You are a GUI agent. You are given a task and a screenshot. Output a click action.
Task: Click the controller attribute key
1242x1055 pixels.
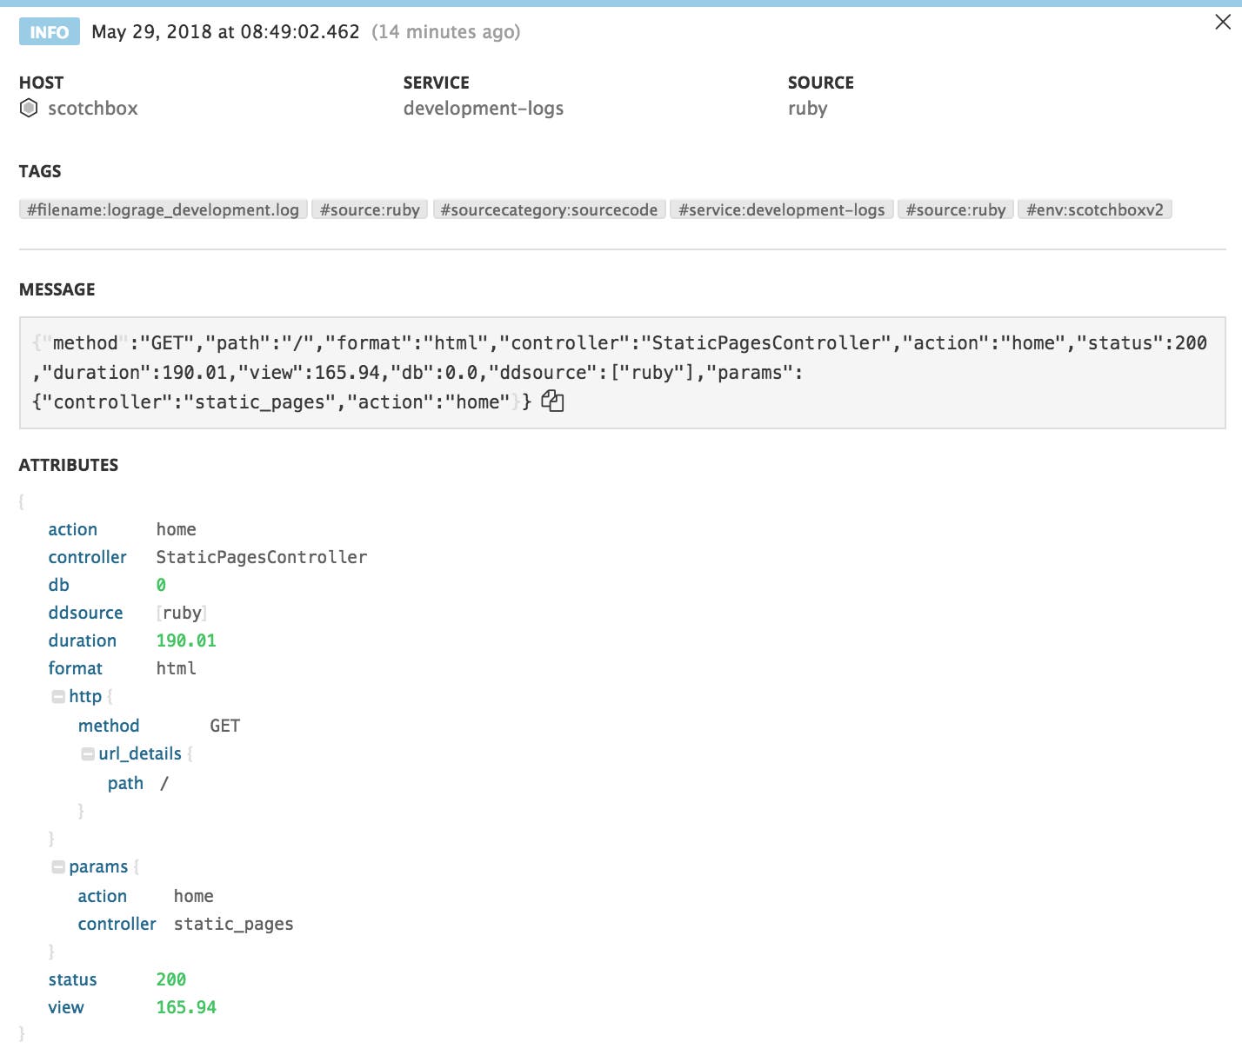pyautogui.click(x=87, y=557)
